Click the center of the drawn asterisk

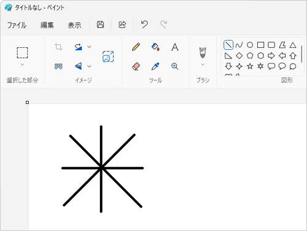coord(101,168)
